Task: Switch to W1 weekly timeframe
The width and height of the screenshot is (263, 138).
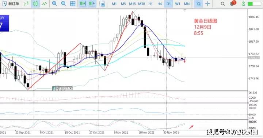Action: pos(178,4)
